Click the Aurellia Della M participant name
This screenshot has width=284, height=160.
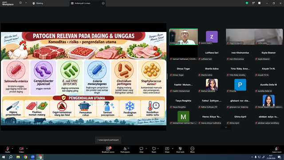[x=268, y=85]
